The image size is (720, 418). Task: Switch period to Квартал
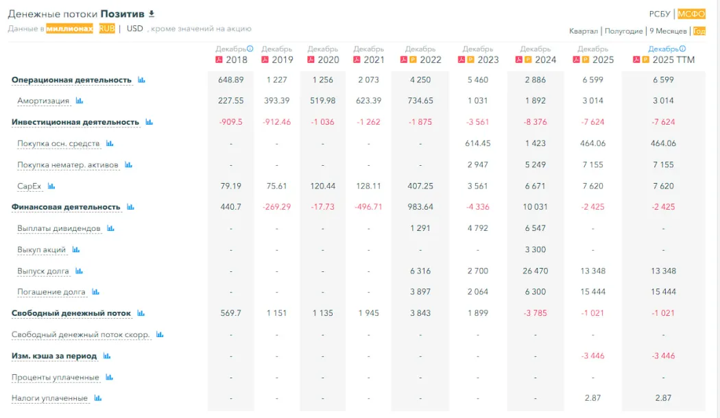[x=584, y=31]
